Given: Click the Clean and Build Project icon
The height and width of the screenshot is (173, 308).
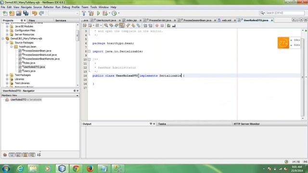Looking at the screenshot, I should pyautogui.click(x=91, y=13).
